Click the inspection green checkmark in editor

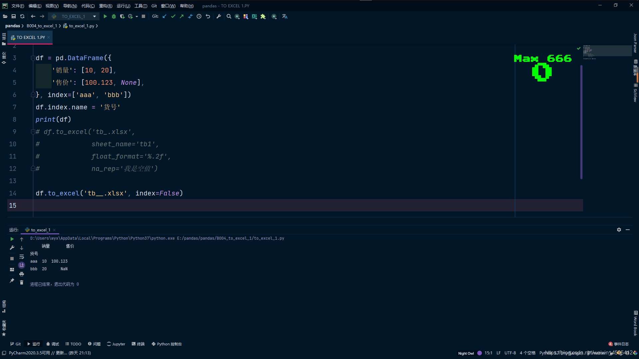(x=579, y=49)
